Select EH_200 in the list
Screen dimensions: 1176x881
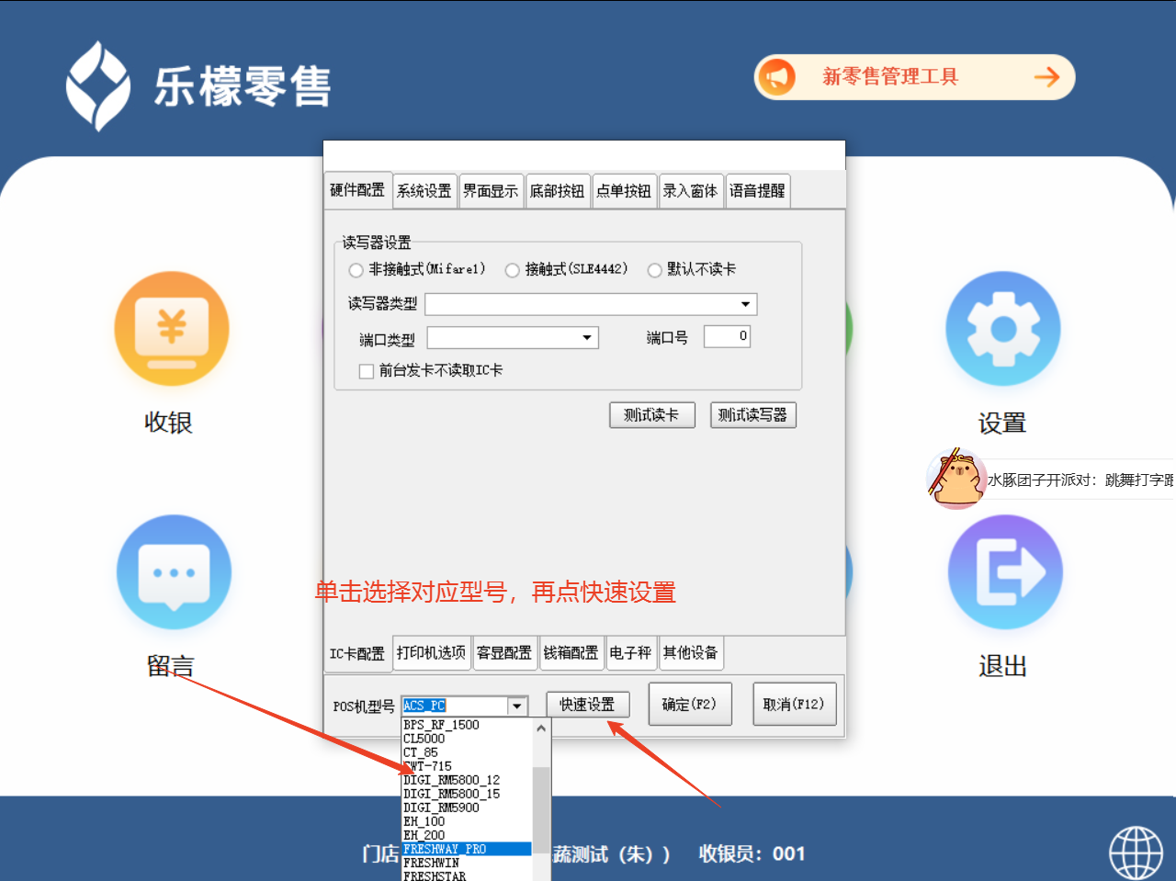click(467, 835)
